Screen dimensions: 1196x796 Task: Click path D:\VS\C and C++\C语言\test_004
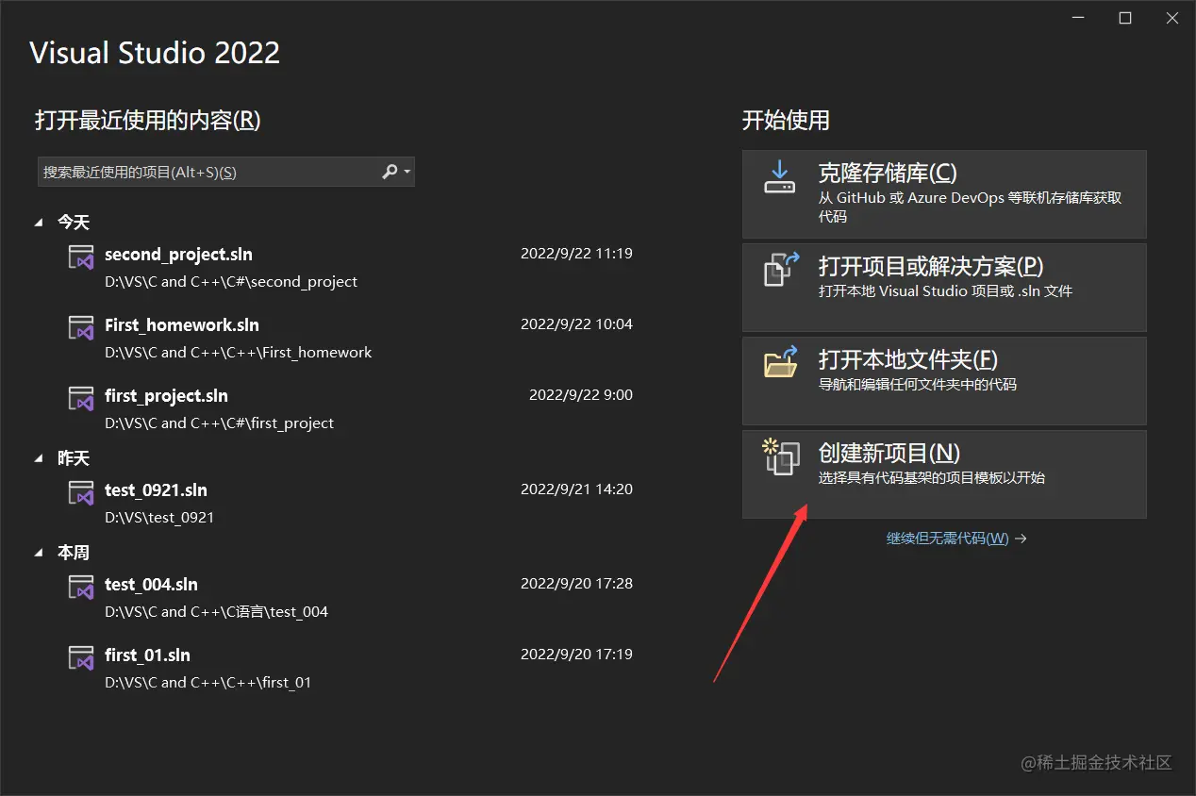[216, 612]
